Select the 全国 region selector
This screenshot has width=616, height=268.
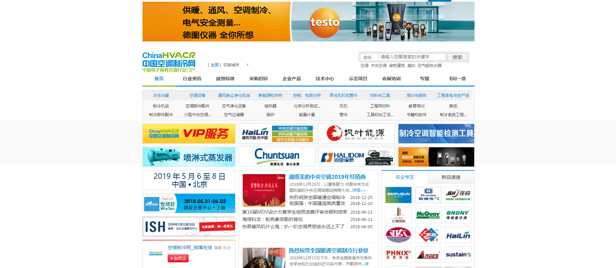click(x=215, y=65)
